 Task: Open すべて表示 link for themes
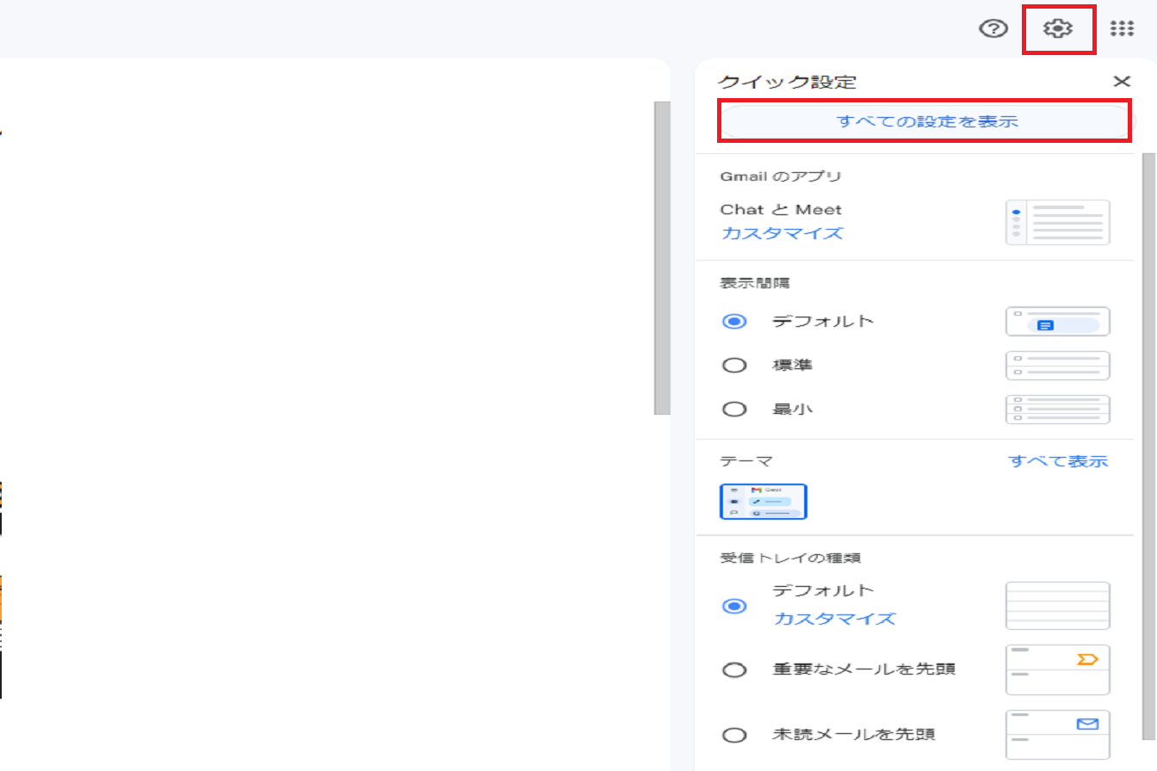pyautogui.click(x=1058, y=461)
